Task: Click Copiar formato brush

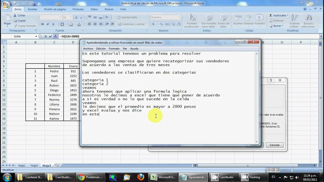Action: coord(24,26)
